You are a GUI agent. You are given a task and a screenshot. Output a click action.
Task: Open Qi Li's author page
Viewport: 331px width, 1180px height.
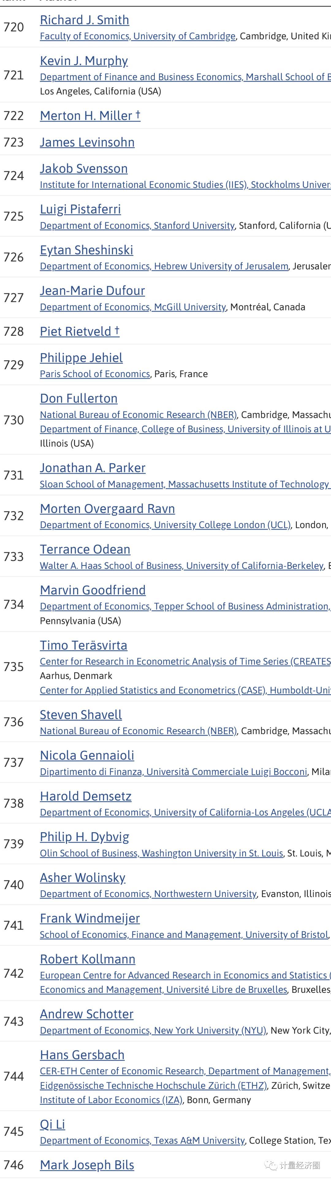pos(52,1125)
